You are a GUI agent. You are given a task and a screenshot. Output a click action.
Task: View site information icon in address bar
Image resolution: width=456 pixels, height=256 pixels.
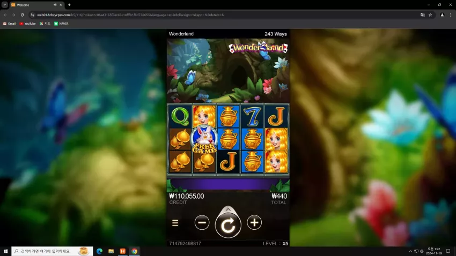[x=33, y=15]
